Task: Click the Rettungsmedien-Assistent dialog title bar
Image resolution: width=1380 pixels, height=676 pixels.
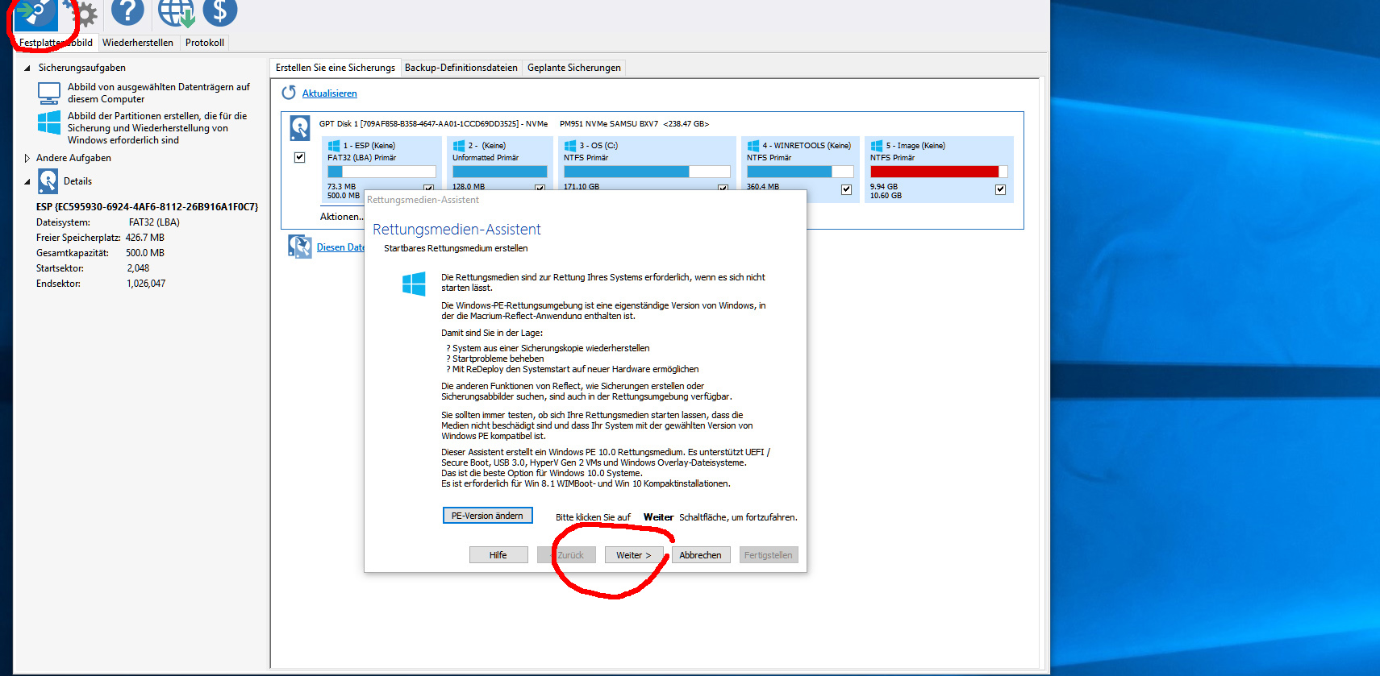Action: point(586,200)
